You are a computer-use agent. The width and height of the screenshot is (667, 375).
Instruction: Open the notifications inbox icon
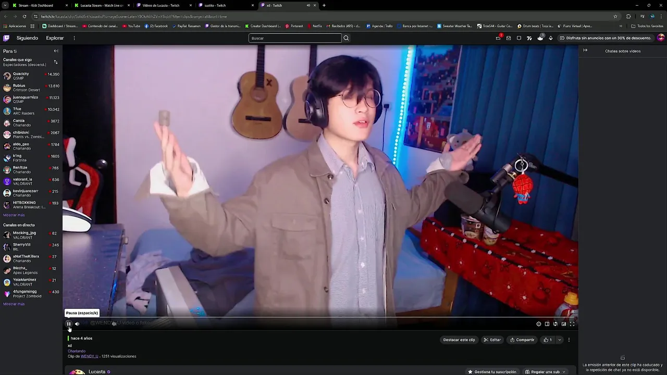509,38
